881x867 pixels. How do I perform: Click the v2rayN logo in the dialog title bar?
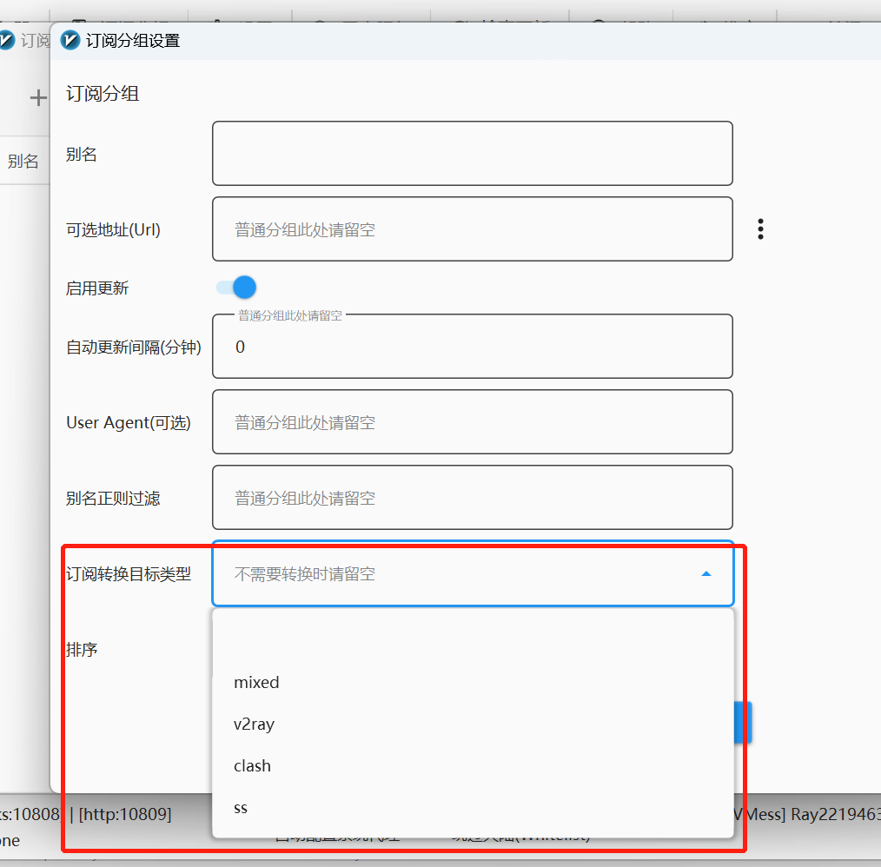click(70, 39)
